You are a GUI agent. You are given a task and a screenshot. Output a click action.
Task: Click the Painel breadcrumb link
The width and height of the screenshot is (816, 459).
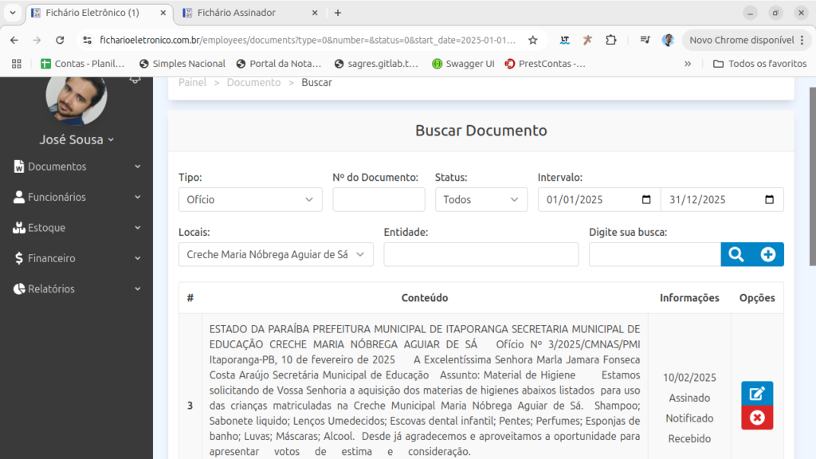193,83
